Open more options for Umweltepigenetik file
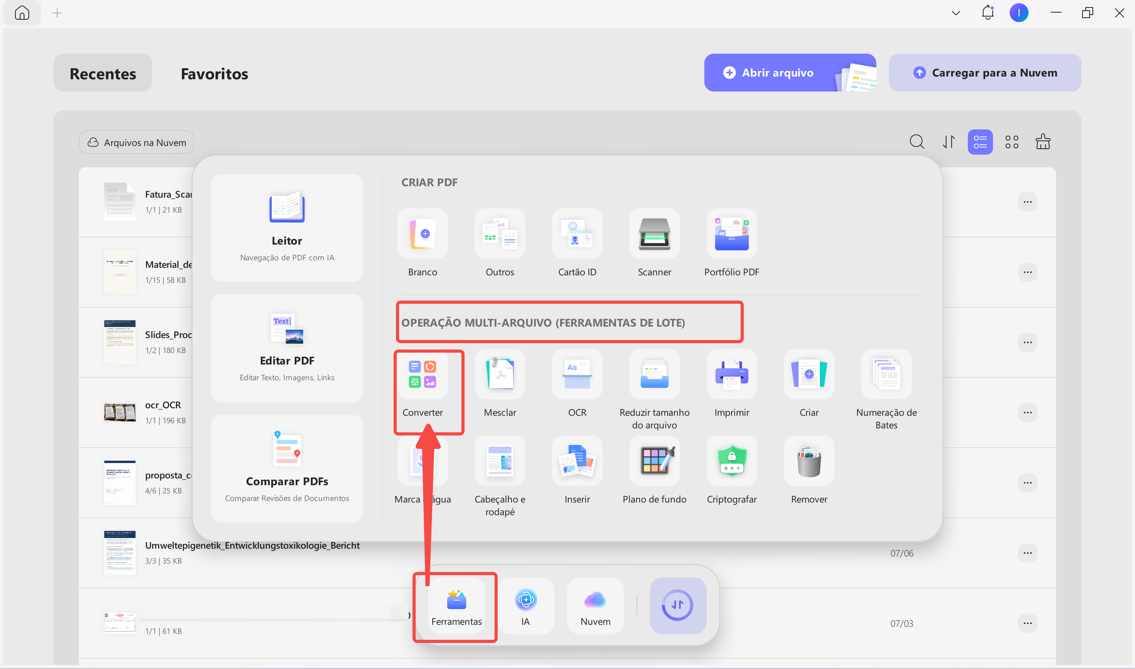1135x669 pixels. (1027, 553)
